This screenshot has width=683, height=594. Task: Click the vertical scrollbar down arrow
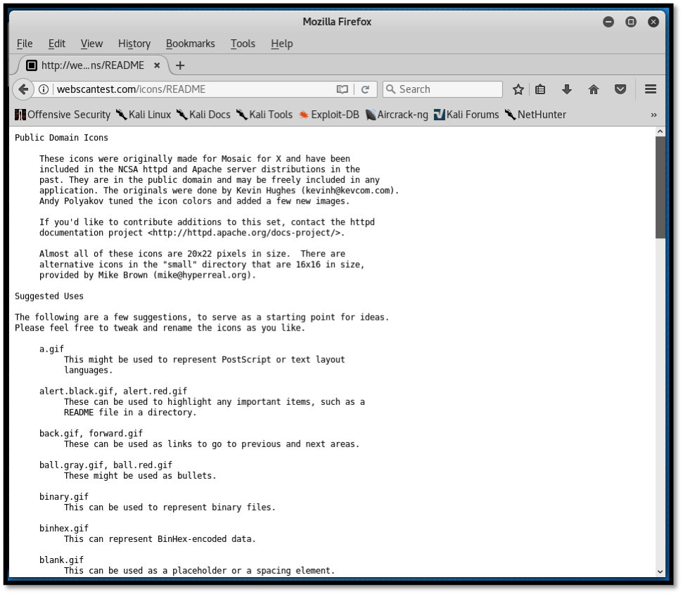pos(660,572)
